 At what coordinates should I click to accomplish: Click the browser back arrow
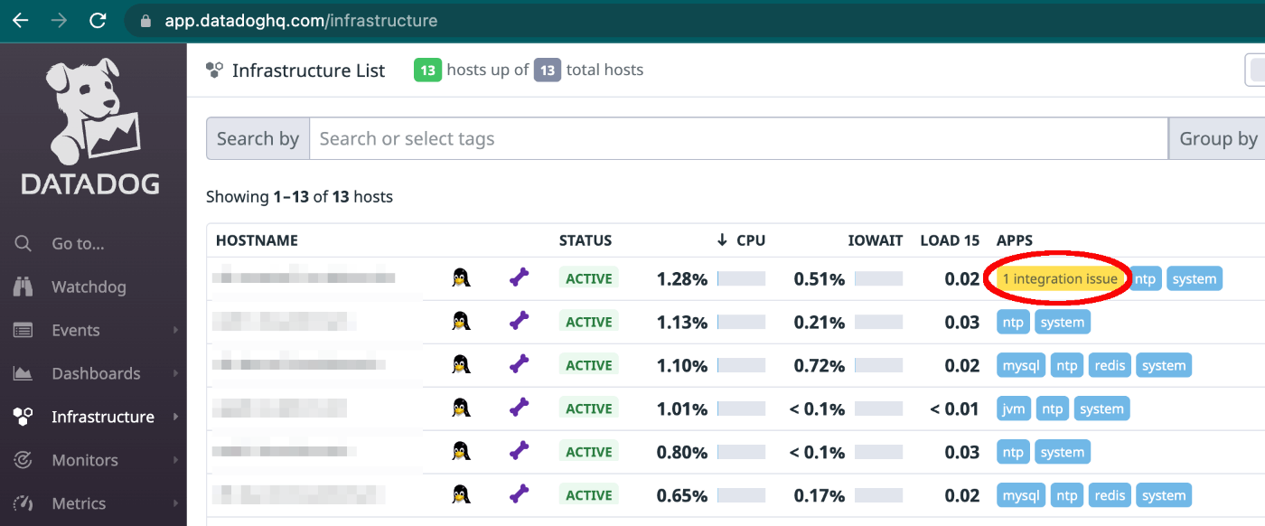coord(20,20)
